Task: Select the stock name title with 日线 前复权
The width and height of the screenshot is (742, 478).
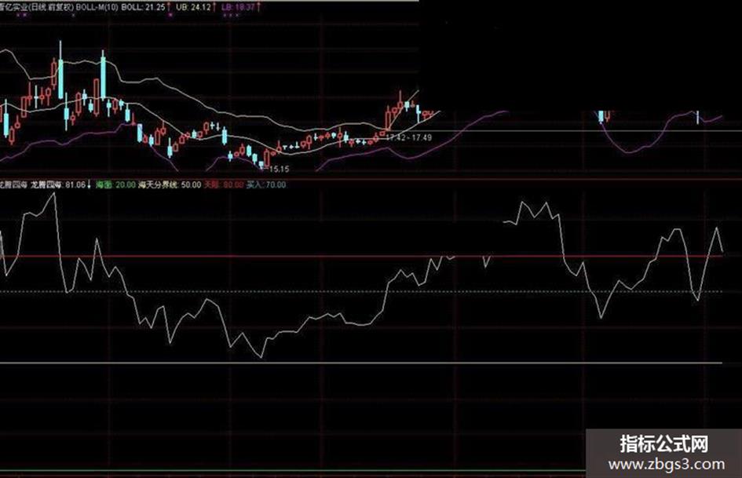Action: (37, 7)
